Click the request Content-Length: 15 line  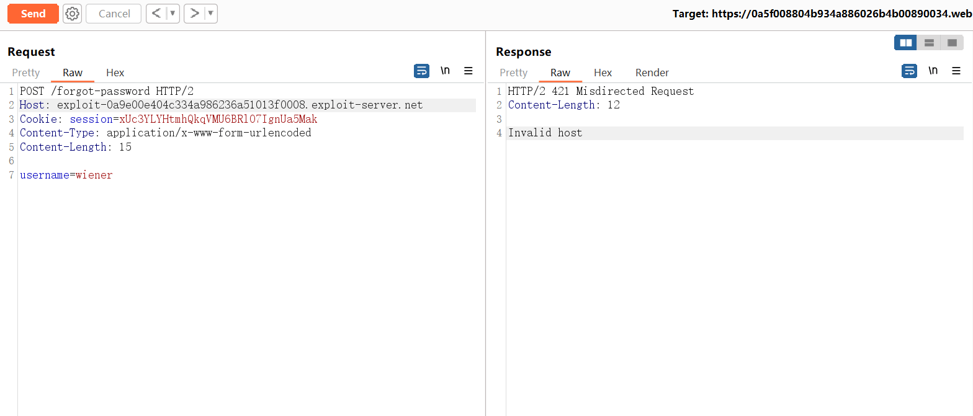76,147
